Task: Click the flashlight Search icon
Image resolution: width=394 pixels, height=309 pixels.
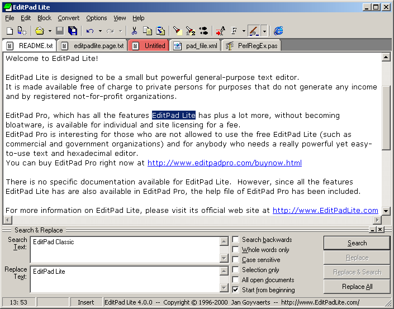Action: coord(177,31)
